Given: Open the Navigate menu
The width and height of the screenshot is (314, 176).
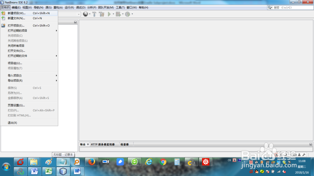Looking at the screenshot, I should tap(38, 8).
